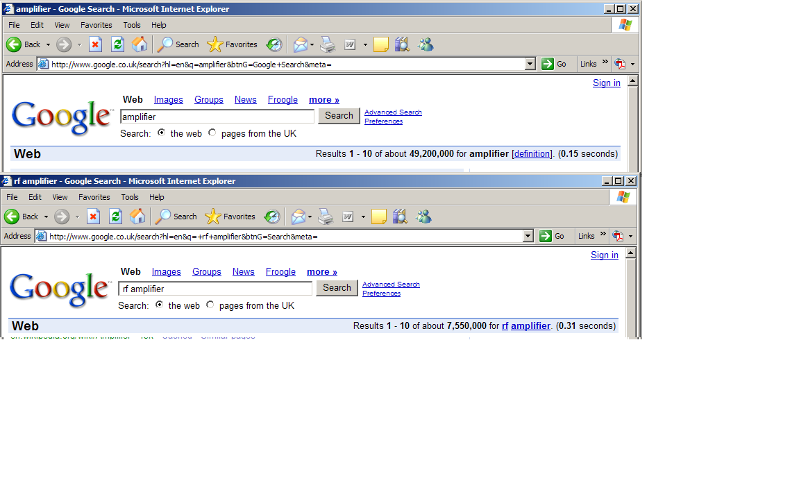Click Sign in link in rf amplifier window

tap(605, 255)
